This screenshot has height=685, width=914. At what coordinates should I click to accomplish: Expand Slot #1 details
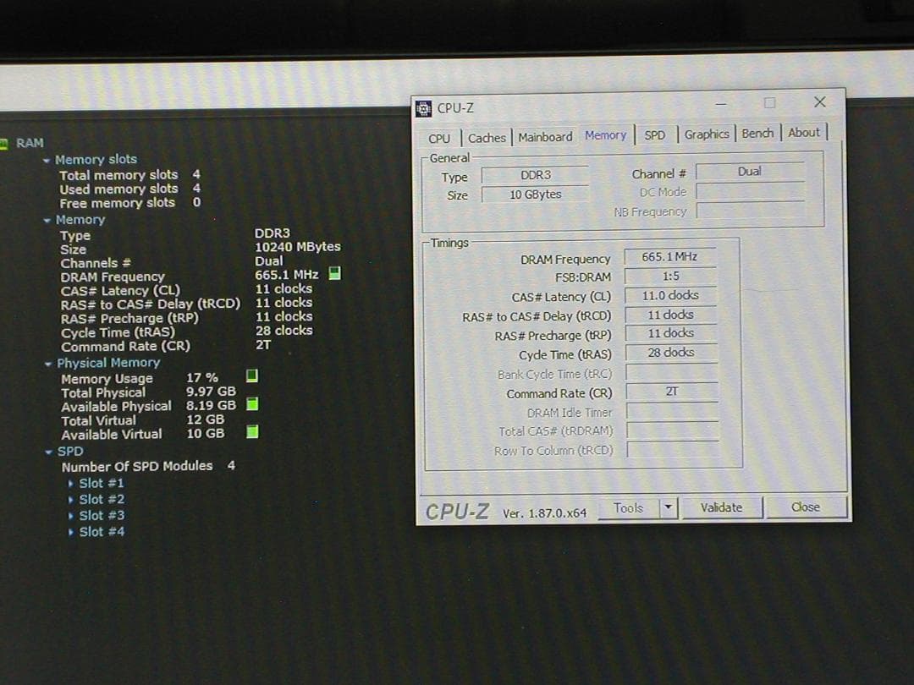click(x=70, y=484)
